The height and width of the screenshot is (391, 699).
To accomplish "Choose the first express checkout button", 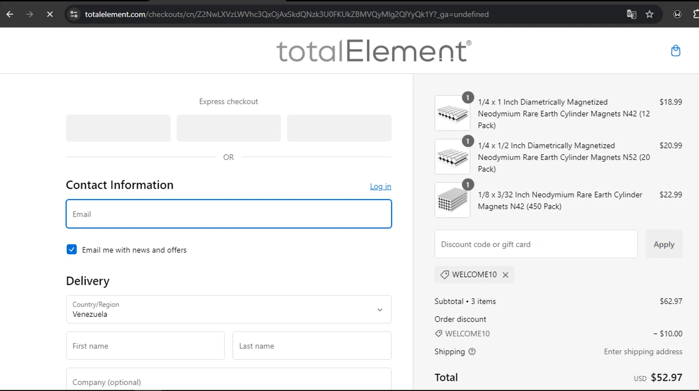I will tap(118, 128).
